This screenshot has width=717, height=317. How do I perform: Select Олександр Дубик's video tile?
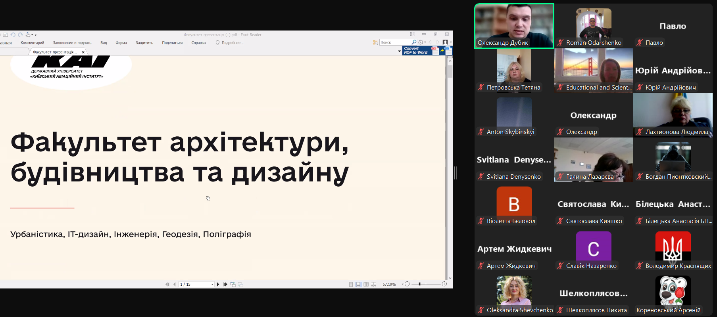point(514,26)
